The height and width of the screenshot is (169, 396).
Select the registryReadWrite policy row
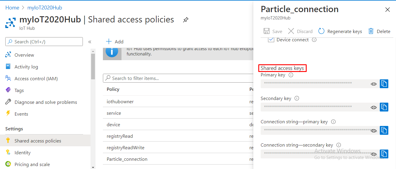tap(178, 147)
